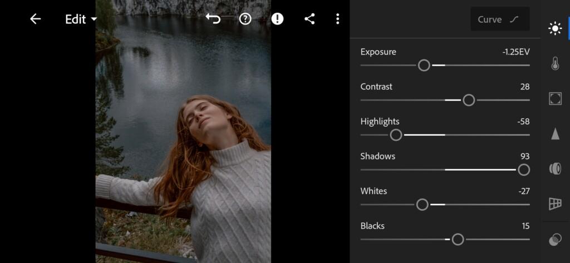Share the photo
570x263 pixels.
309,19
